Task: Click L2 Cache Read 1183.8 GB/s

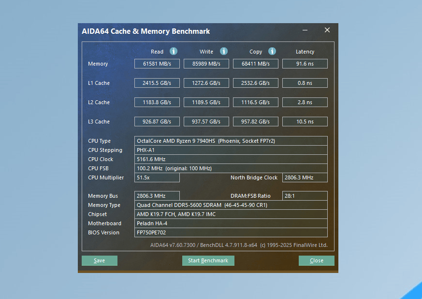Action: [x=157, y=103]
